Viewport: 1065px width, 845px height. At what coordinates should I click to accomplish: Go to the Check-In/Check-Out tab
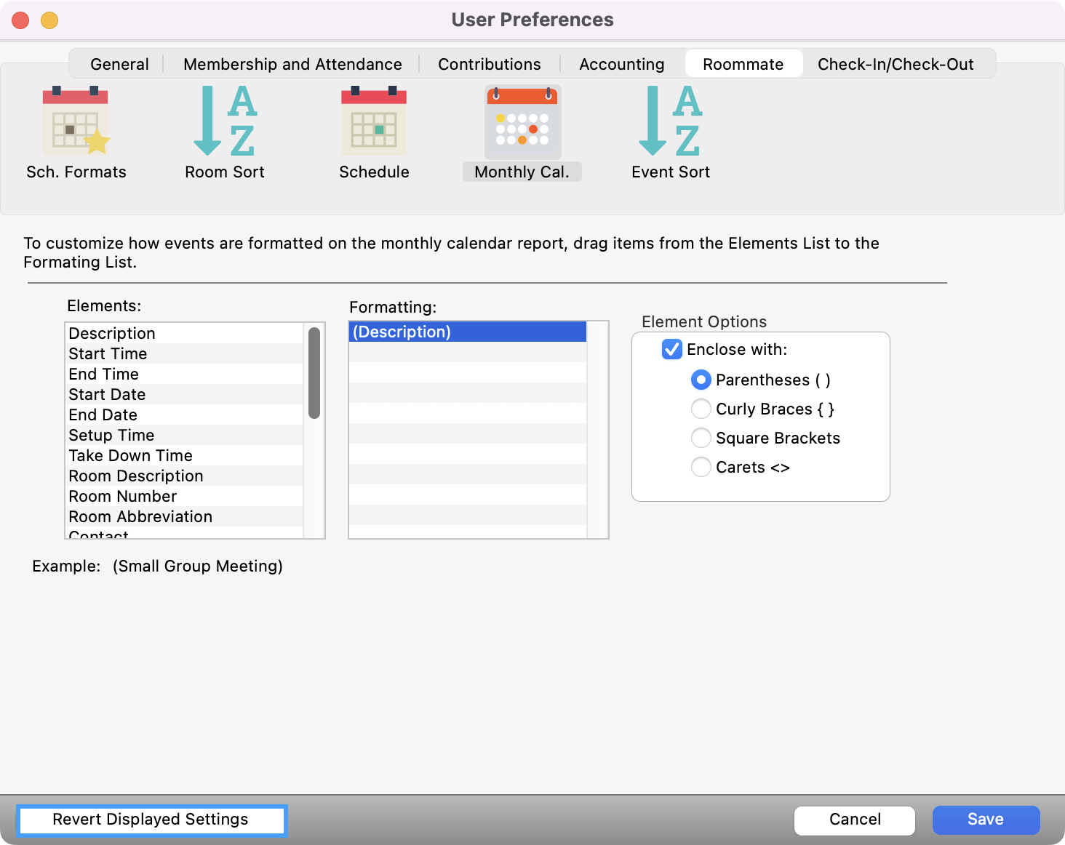point(895,64)
